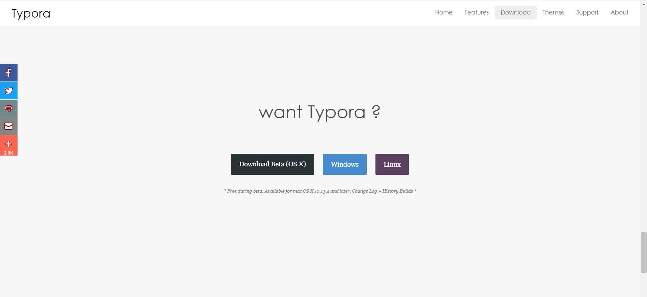Select the Download nav item
Image resolution: width=647 pixels, height=297 pixels.
tap(515, 12)
